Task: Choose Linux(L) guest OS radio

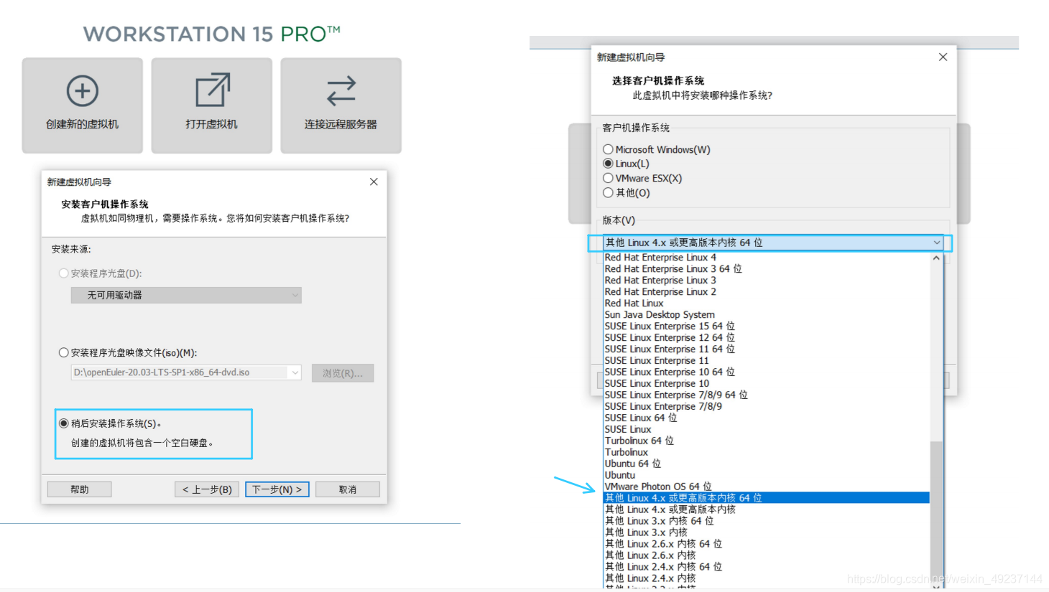Action: (x=608, y=164)
